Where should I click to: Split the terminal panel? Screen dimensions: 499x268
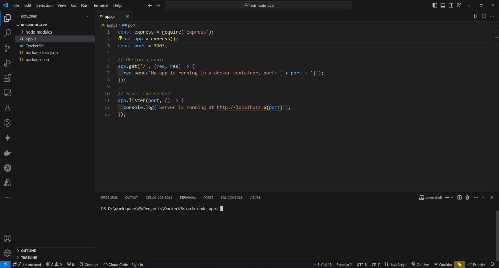[x=459, y=198]
